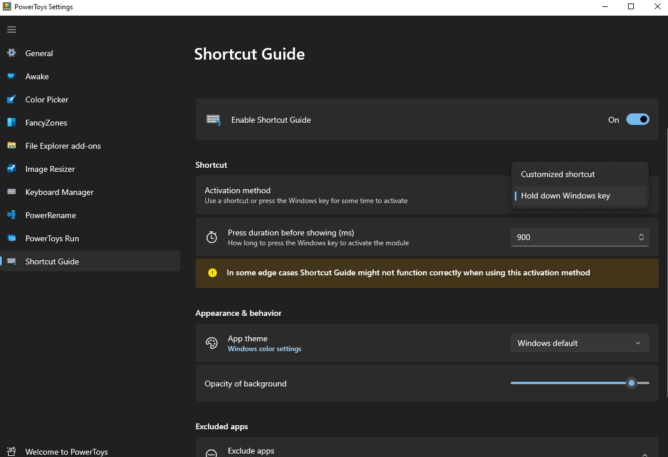
Task: Choose Hold down Windows key activation option
Action: [565, 196]
